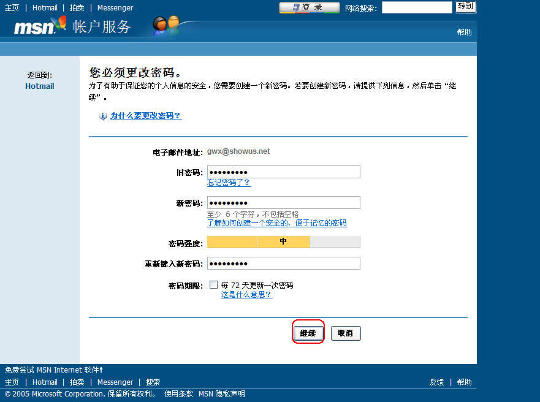Click the 登录 sign-in button
This screenshot has height=402, width=540.
[x=310, y=7]
